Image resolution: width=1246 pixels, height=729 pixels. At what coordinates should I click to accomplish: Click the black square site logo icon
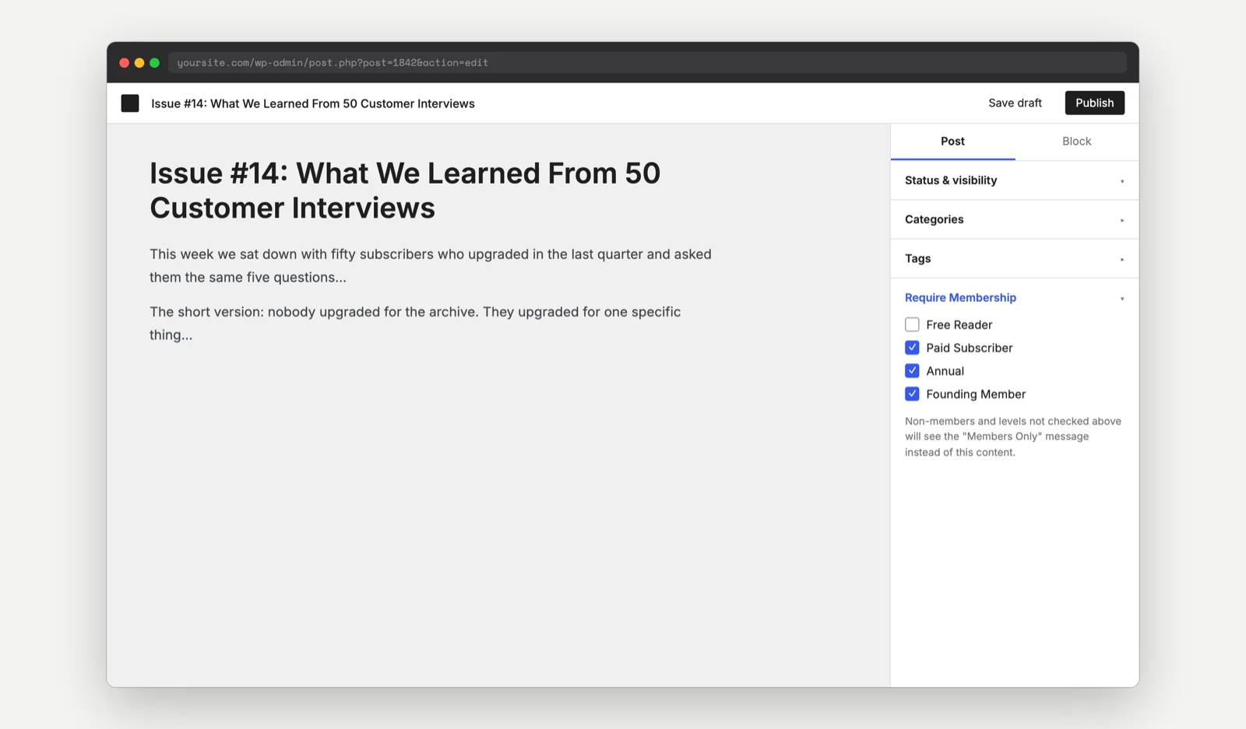pyautogui.click(x=130, y=103)
